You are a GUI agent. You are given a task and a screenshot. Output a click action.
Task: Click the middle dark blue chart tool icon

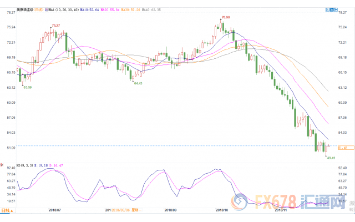coord(332,9)
